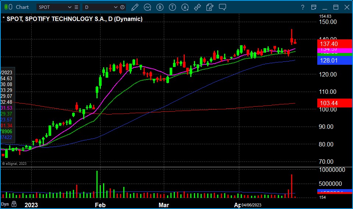Click the 103.44 red average label
This screenshot has width=353, height=209.
click(335, 103)
